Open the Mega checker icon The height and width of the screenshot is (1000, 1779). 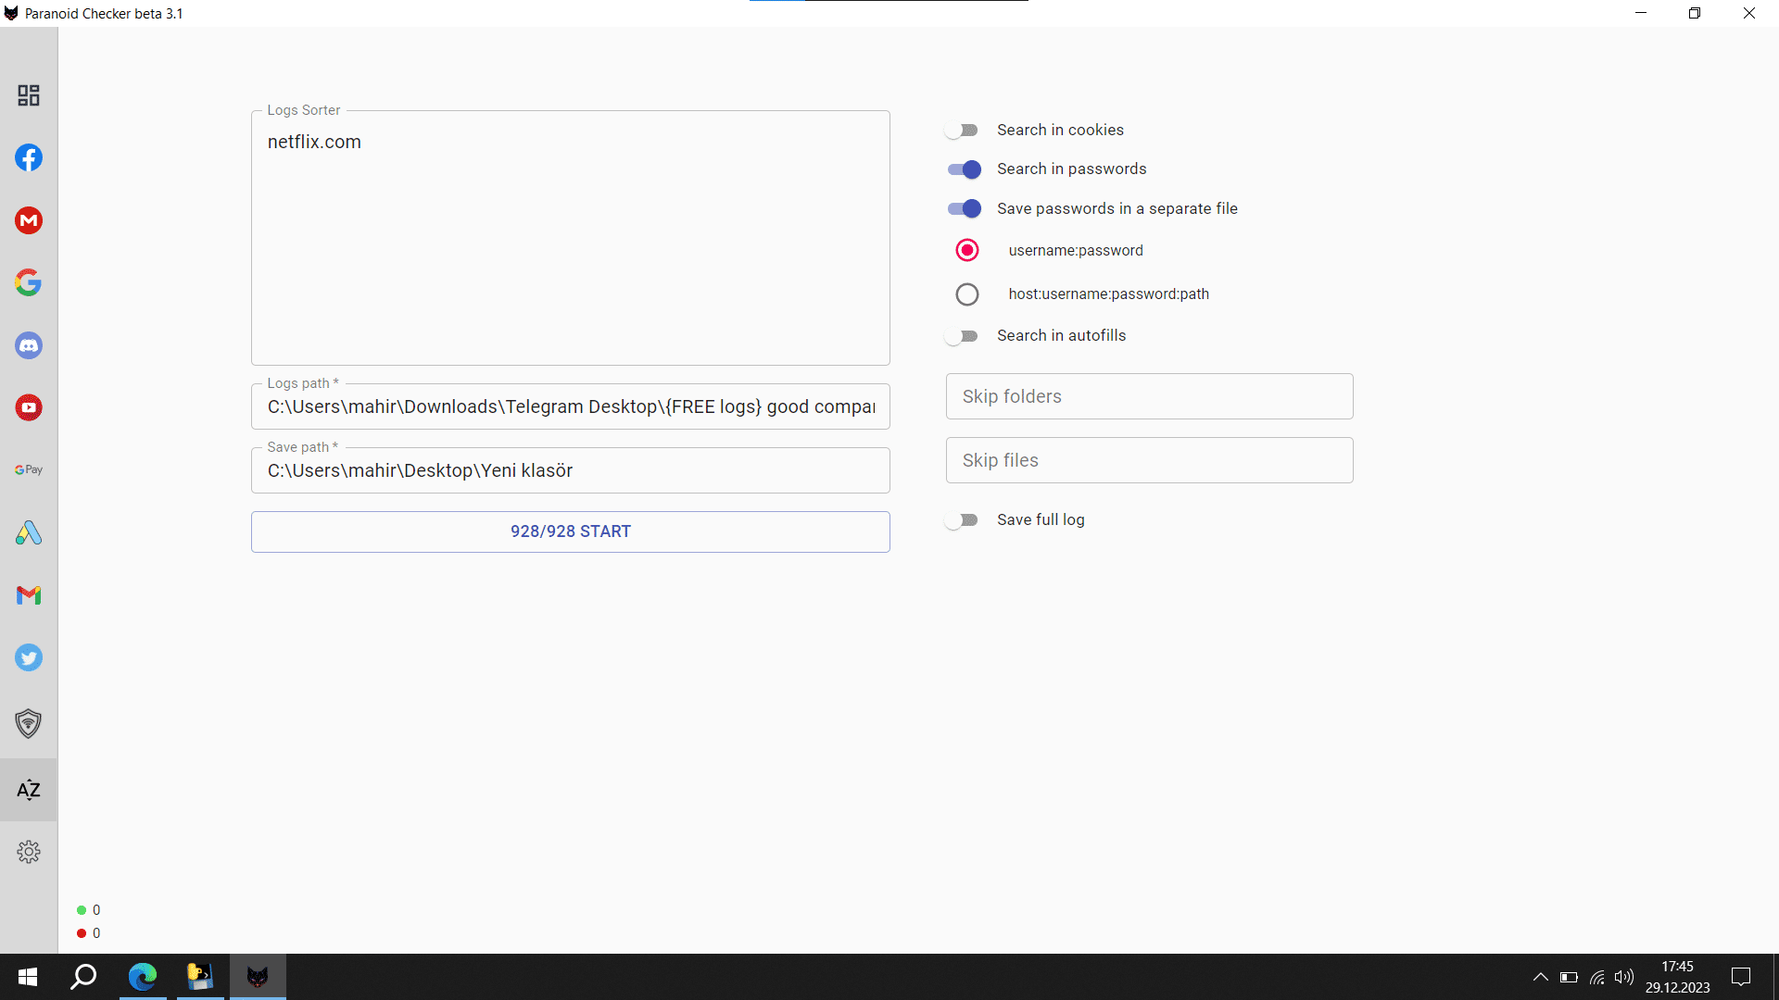(x=29, y=220)
